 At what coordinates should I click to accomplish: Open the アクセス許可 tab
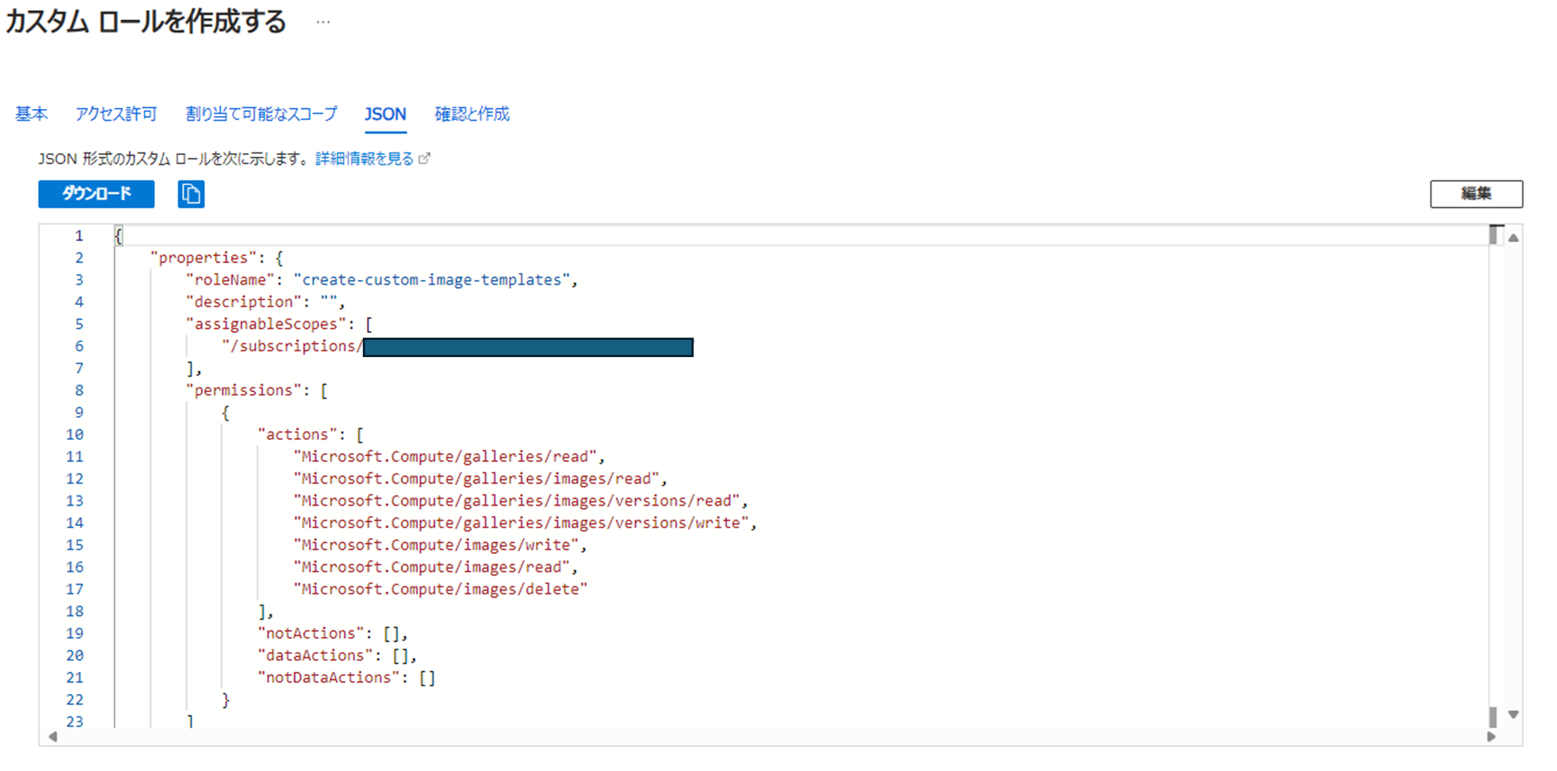[x=116, y=114]
